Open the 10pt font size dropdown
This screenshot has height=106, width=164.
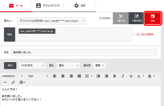(38, 76)
